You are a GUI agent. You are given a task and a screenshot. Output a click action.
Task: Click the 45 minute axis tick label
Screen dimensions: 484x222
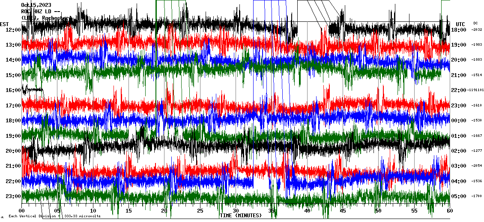click(x=343, y=211)
